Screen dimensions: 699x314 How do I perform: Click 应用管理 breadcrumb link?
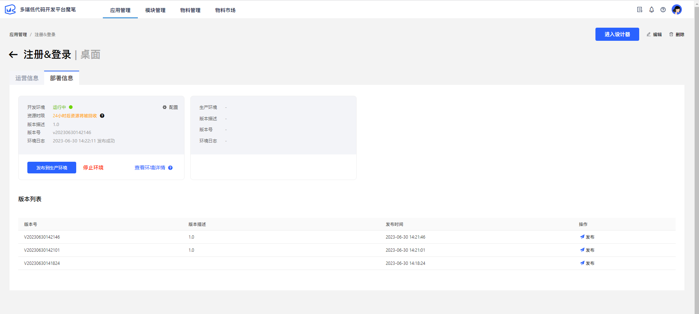(x=18, y=35)
